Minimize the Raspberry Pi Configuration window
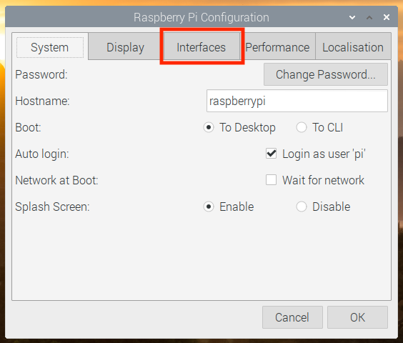 (352, 17)
